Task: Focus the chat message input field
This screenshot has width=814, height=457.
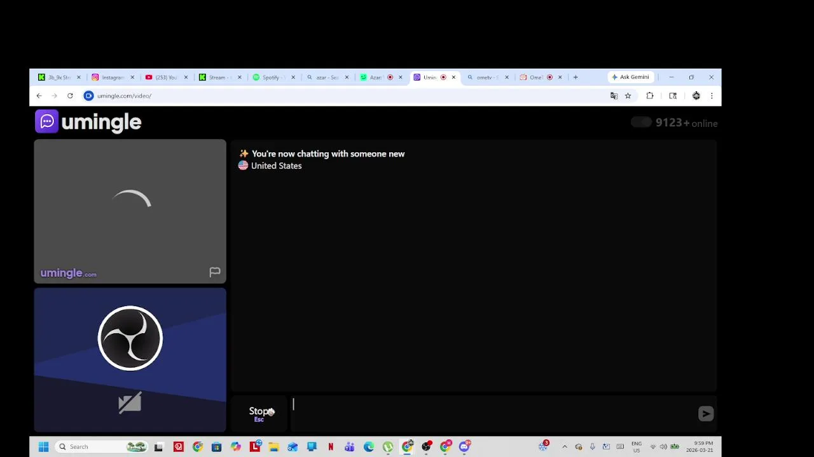Action: (x=493, y=414)
